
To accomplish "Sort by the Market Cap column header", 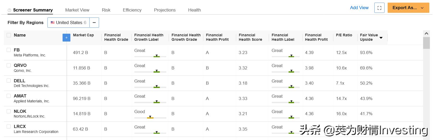I will 83,35.
